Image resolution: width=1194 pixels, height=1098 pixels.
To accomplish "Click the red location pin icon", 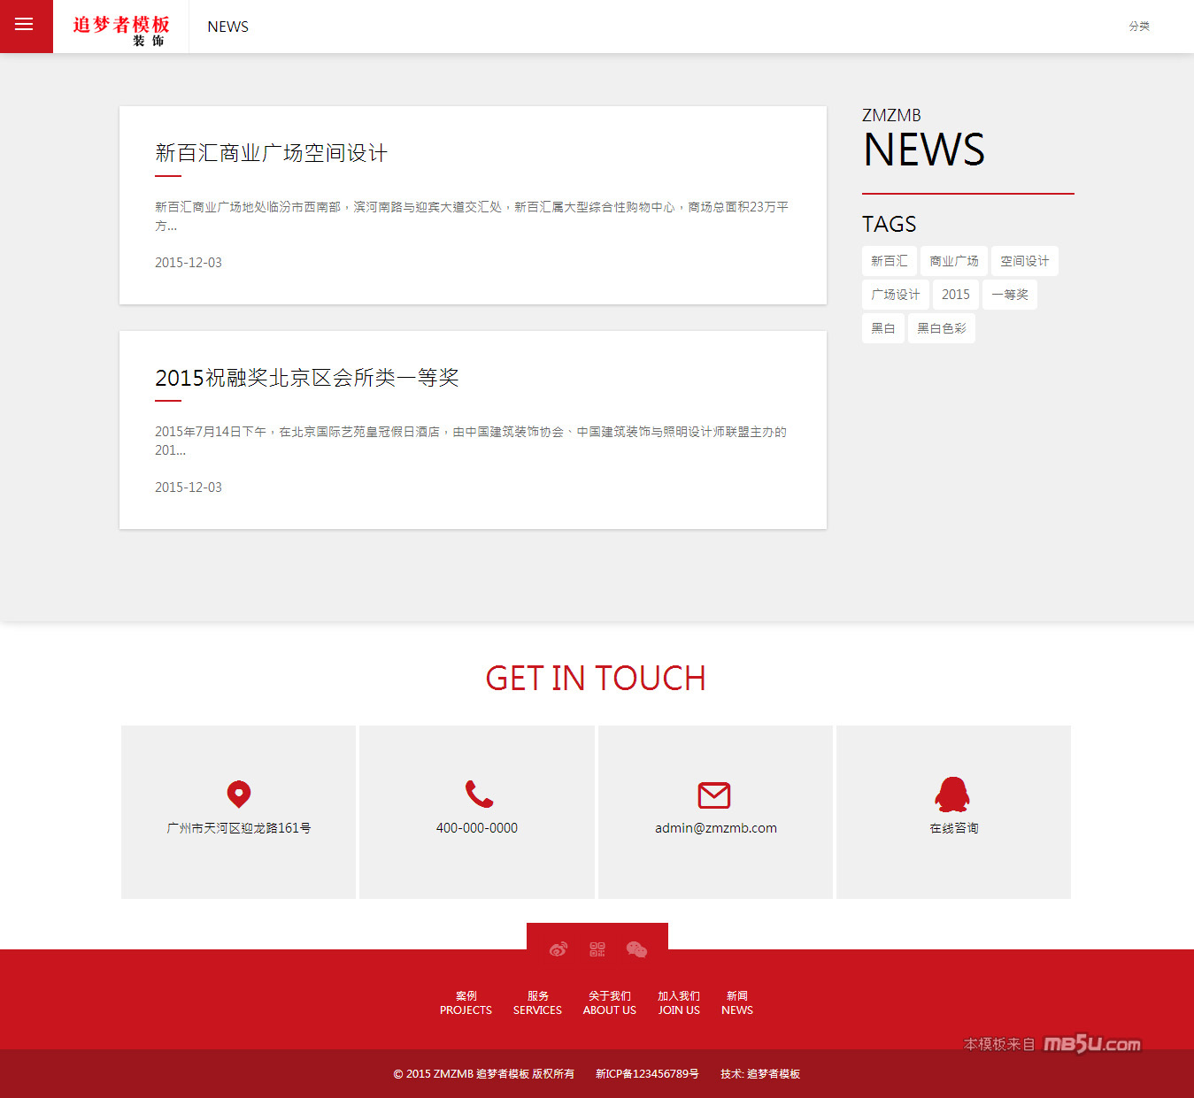I will tap(239, 794).
